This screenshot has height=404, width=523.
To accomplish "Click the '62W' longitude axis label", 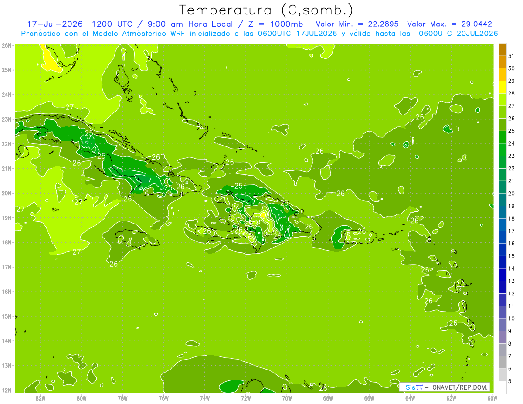I will tap(451, 398).
